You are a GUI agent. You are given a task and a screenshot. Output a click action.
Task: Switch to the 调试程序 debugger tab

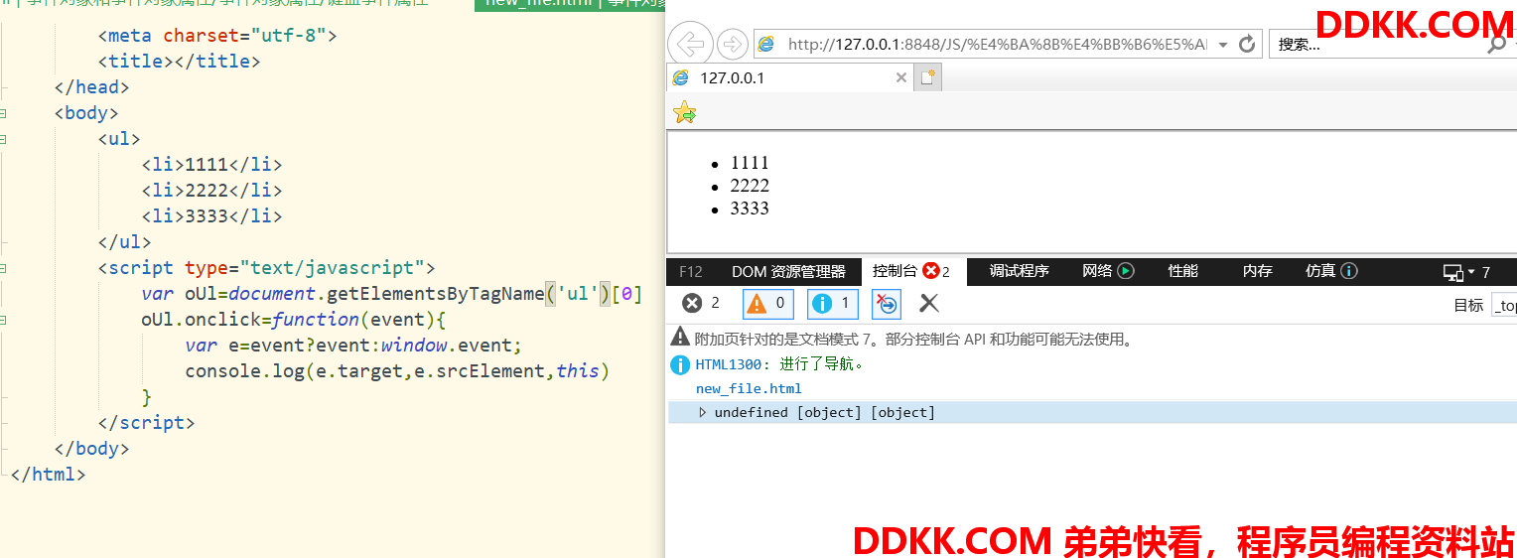click(x=1020, y=271)
